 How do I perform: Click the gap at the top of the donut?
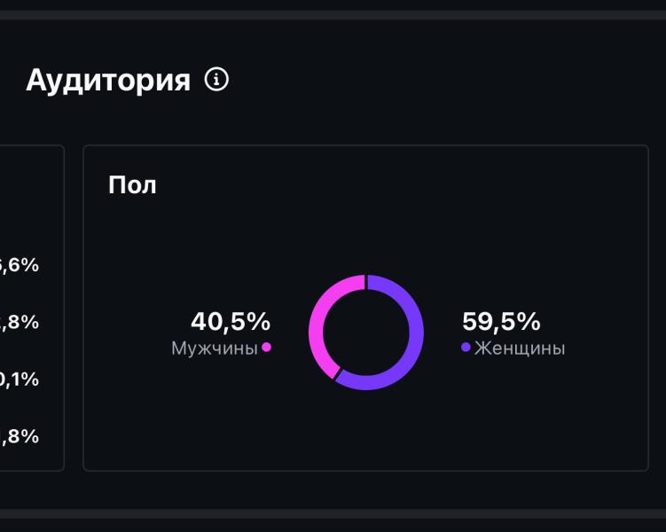pos(366,282)
